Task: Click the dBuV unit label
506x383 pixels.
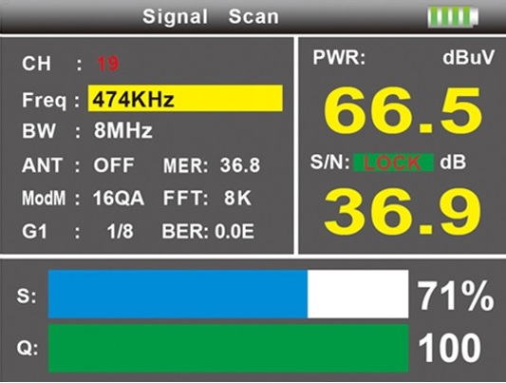Action: point(468,58)
